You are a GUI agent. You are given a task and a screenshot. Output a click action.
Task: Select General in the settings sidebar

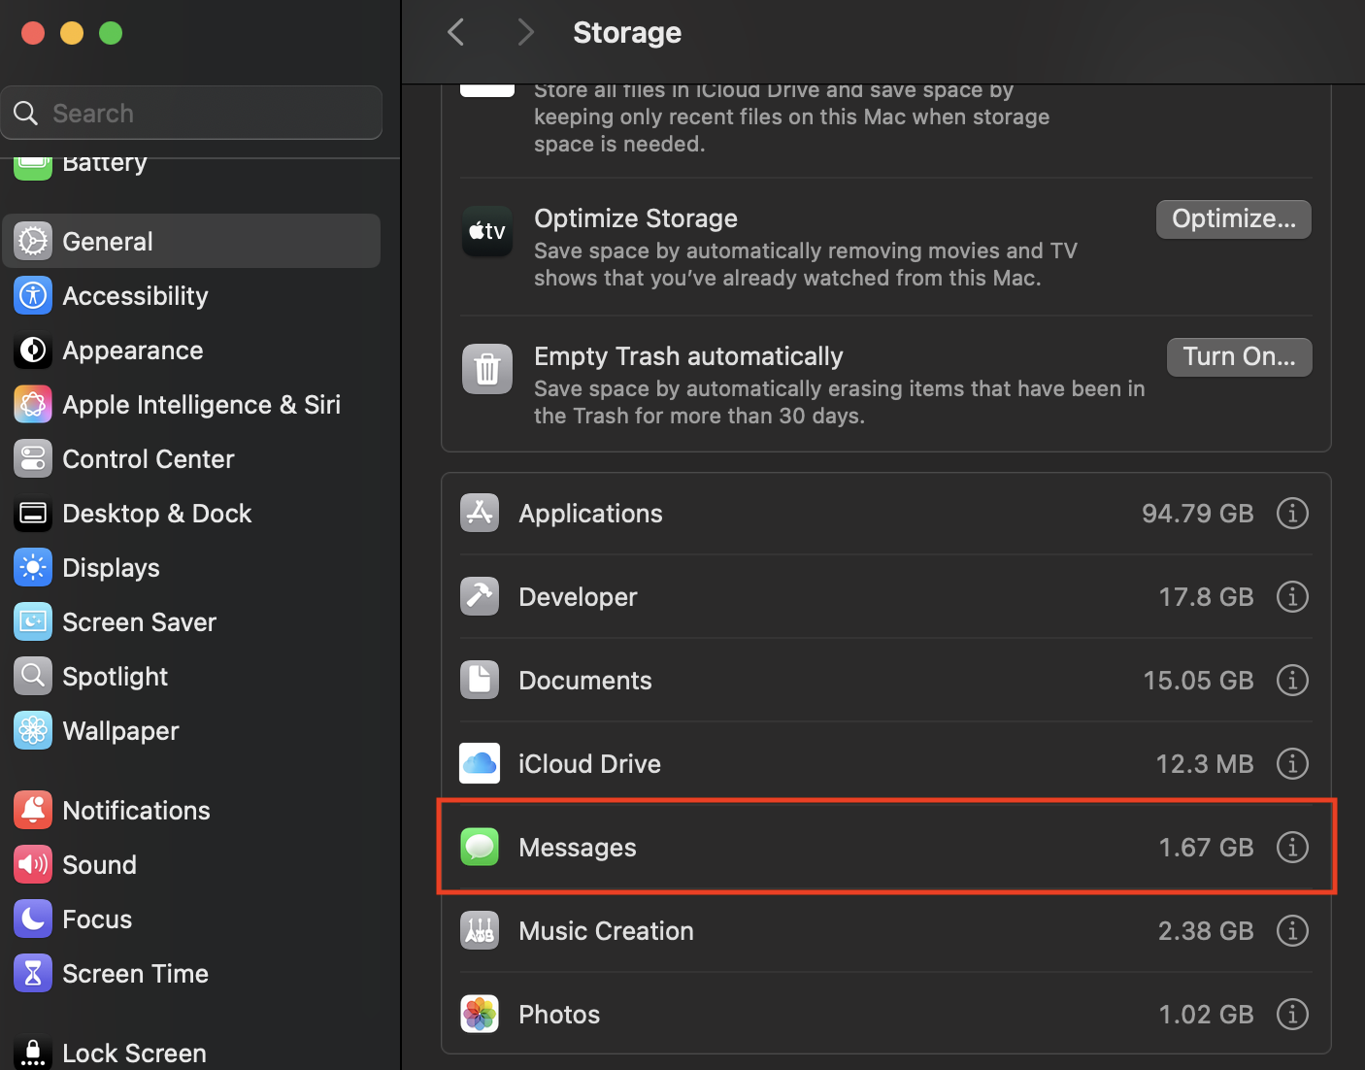point(107,240)
